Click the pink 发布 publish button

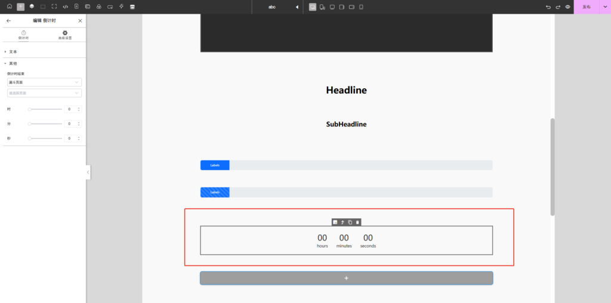click(586, 7)
